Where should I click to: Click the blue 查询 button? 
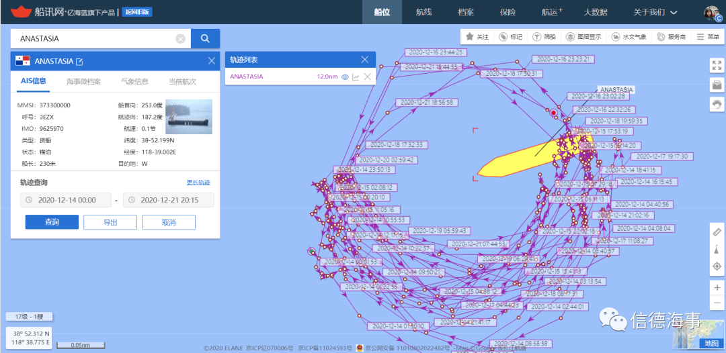tap(52, 222)
